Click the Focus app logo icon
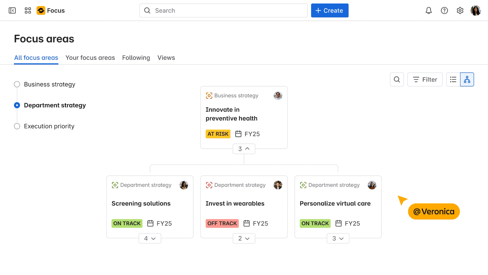 [x=41, y=10]
